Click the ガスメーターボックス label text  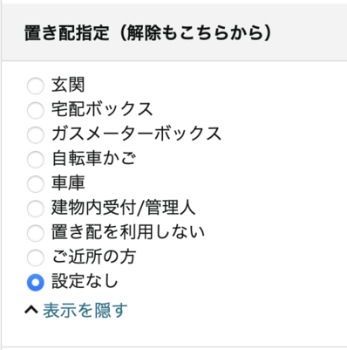(136, 134)
